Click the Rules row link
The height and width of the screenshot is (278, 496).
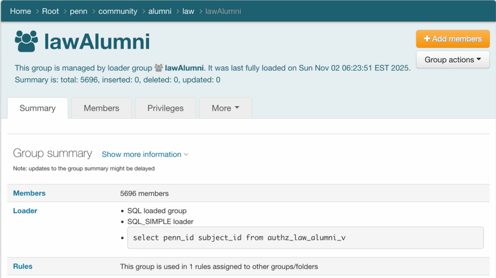[x=22, y=266]
